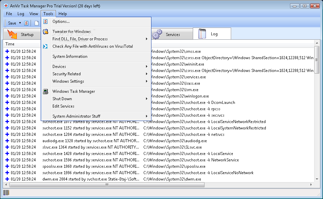Click the options checkmark toolbar icon
323x199 pixels.
(x=26, y=23)
